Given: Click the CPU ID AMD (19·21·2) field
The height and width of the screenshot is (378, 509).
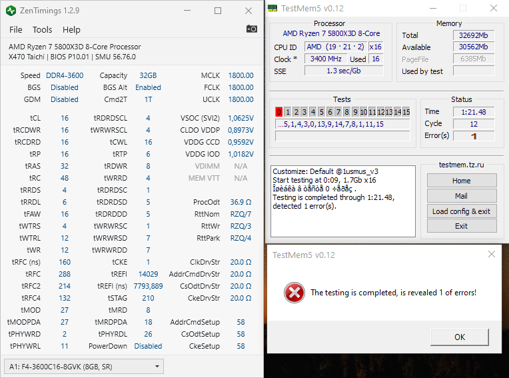Looking at the screenshot, I should (336, 47).
